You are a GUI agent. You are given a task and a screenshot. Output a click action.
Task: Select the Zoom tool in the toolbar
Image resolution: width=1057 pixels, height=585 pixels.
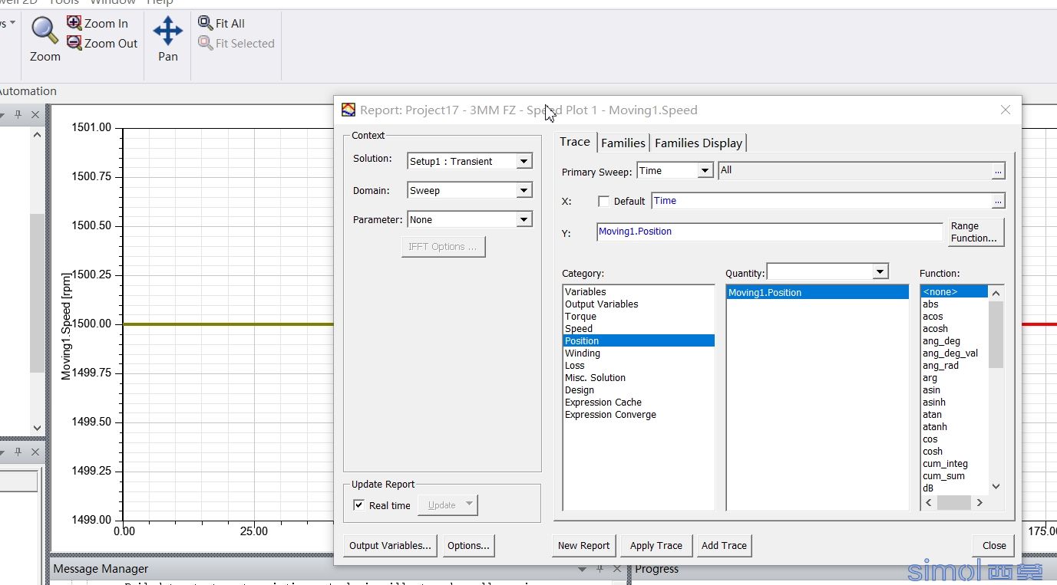coord(45,40)
